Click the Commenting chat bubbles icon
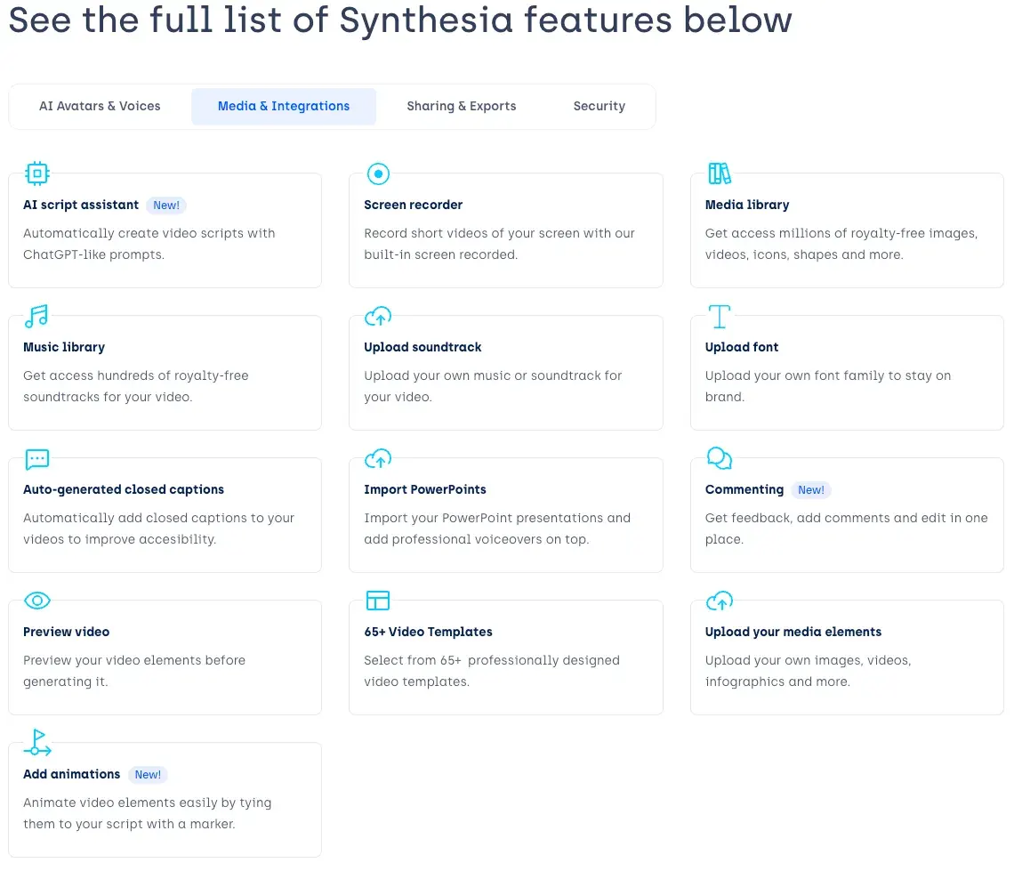 pos(719,458)
